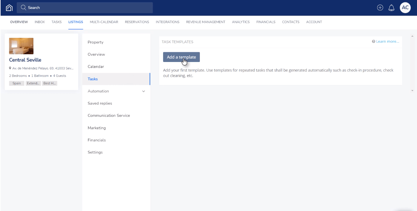
Task: Go to the Analytics tab
Action: [241, 22]
